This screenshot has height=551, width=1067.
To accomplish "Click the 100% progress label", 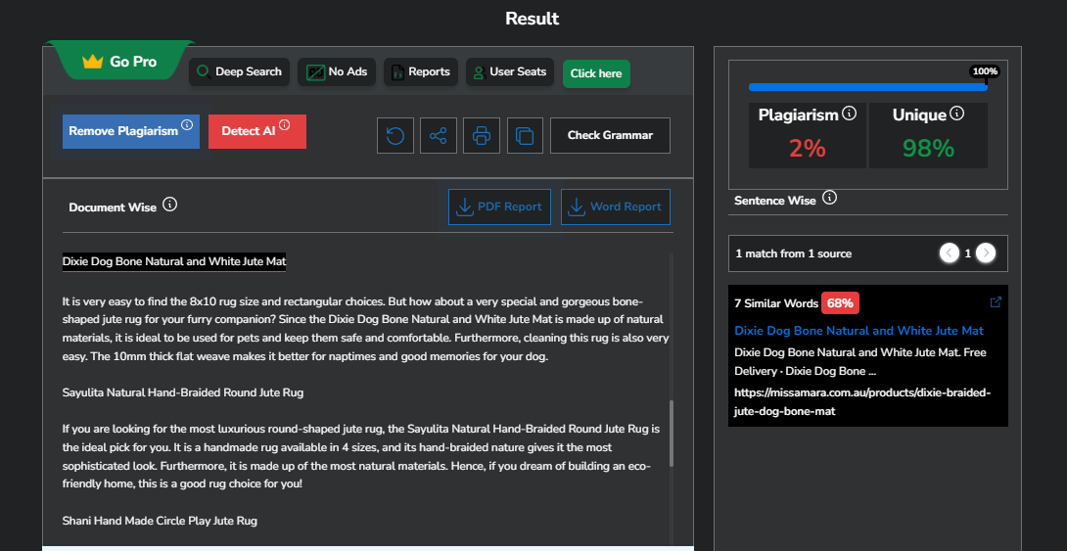I will [x=985, y=71].
